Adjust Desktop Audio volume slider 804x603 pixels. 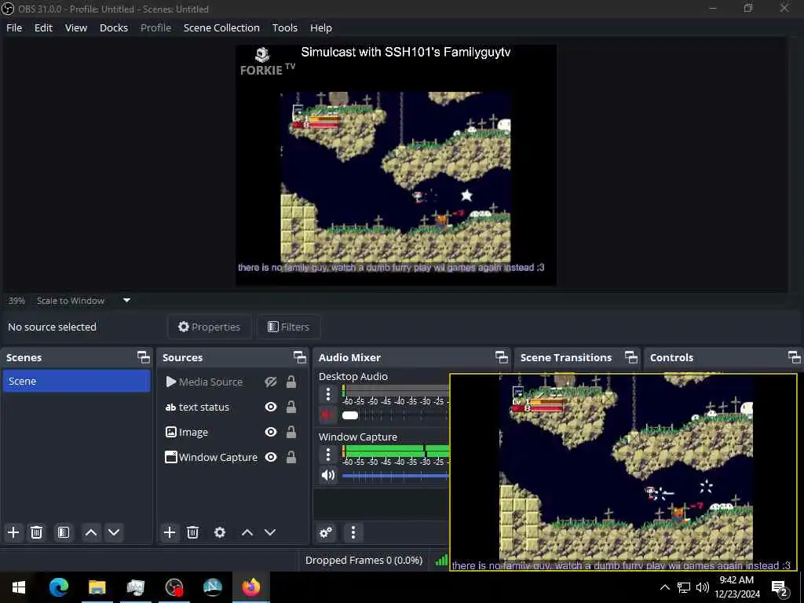click(x=395, y=415)
